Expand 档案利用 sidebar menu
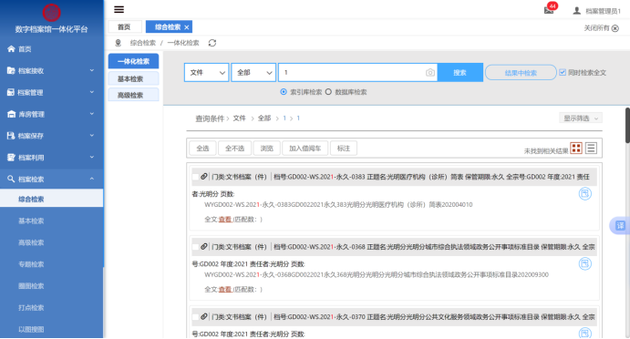This screenshot has width=630, height=339. click(x=51, y=158)
